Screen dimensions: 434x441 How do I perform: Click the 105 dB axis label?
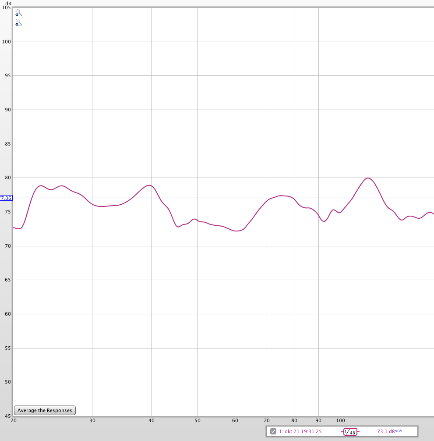click(x=7, y=7)
